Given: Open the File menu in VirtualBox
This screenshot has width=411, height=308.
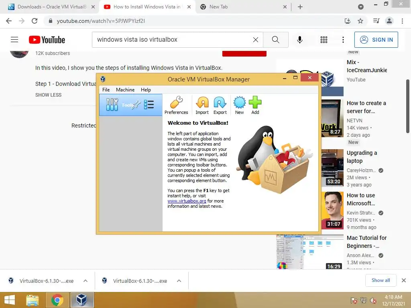Looking at the screenshot, I should click(106, 90).
